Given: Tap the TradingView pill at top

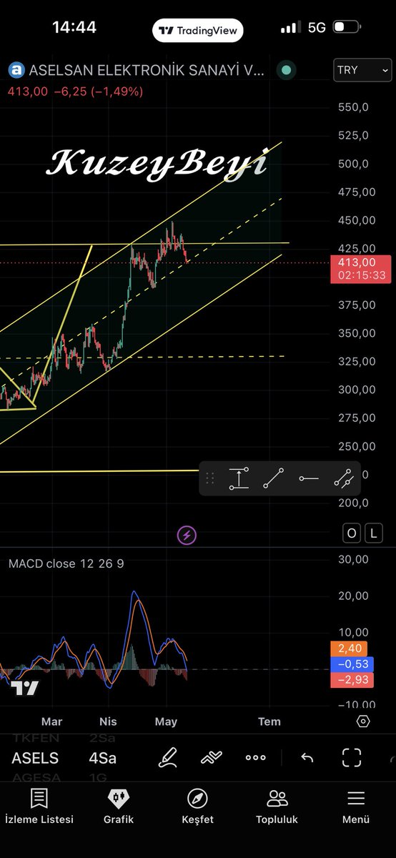Looking at the screenshot, I should [x=198, y=30].
